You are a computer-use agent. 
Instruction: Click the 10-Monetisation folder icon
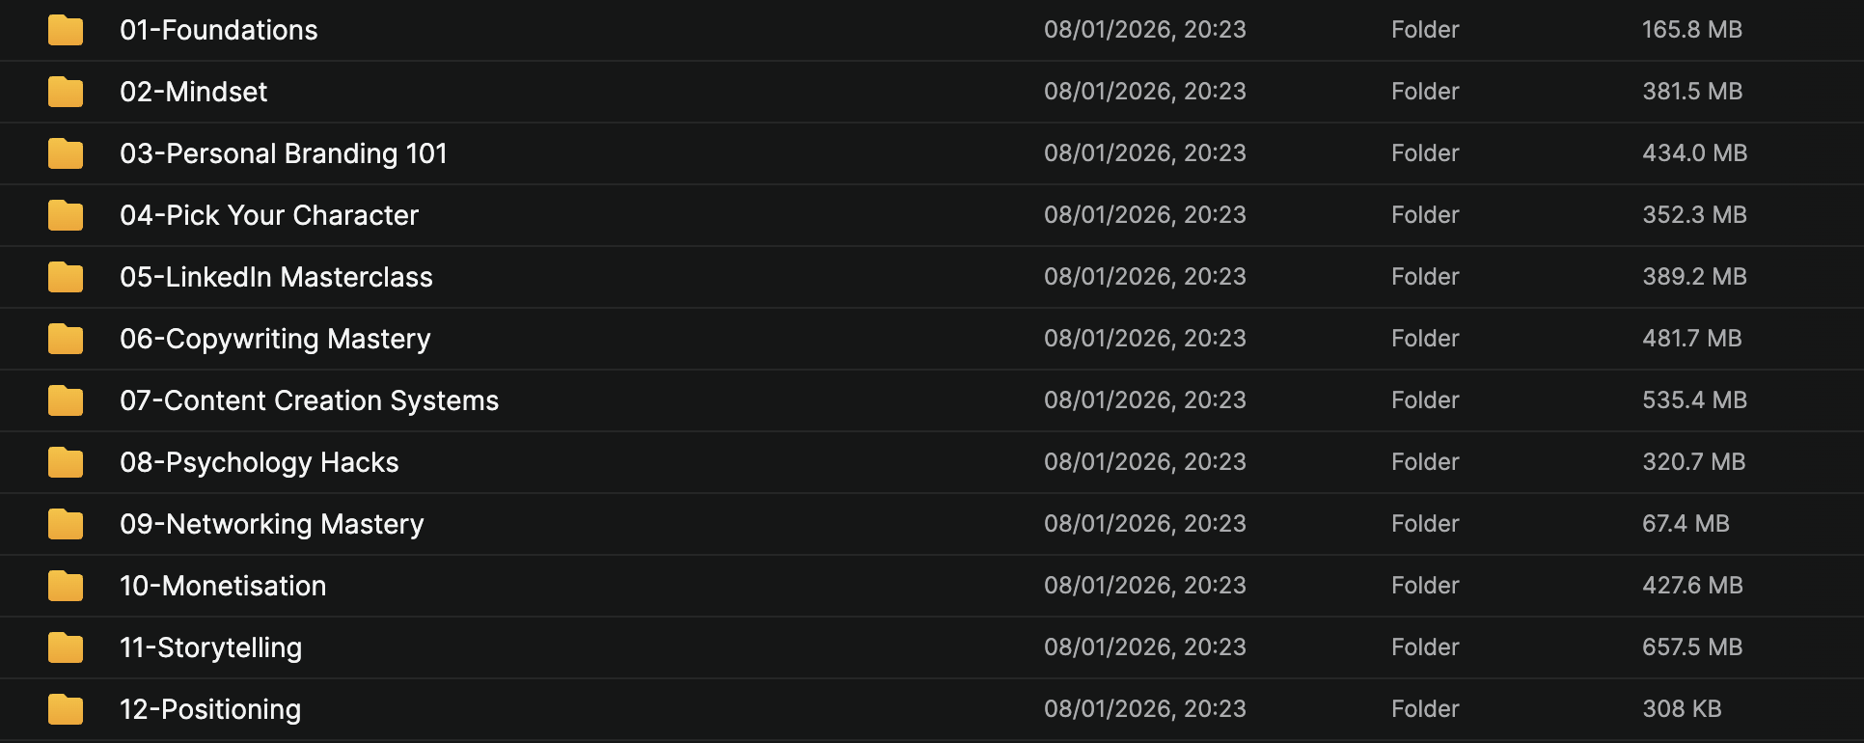pos(66,586)
